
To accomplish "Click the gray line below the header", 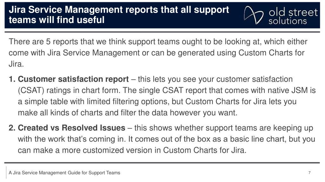I will (x=162, y=32).
